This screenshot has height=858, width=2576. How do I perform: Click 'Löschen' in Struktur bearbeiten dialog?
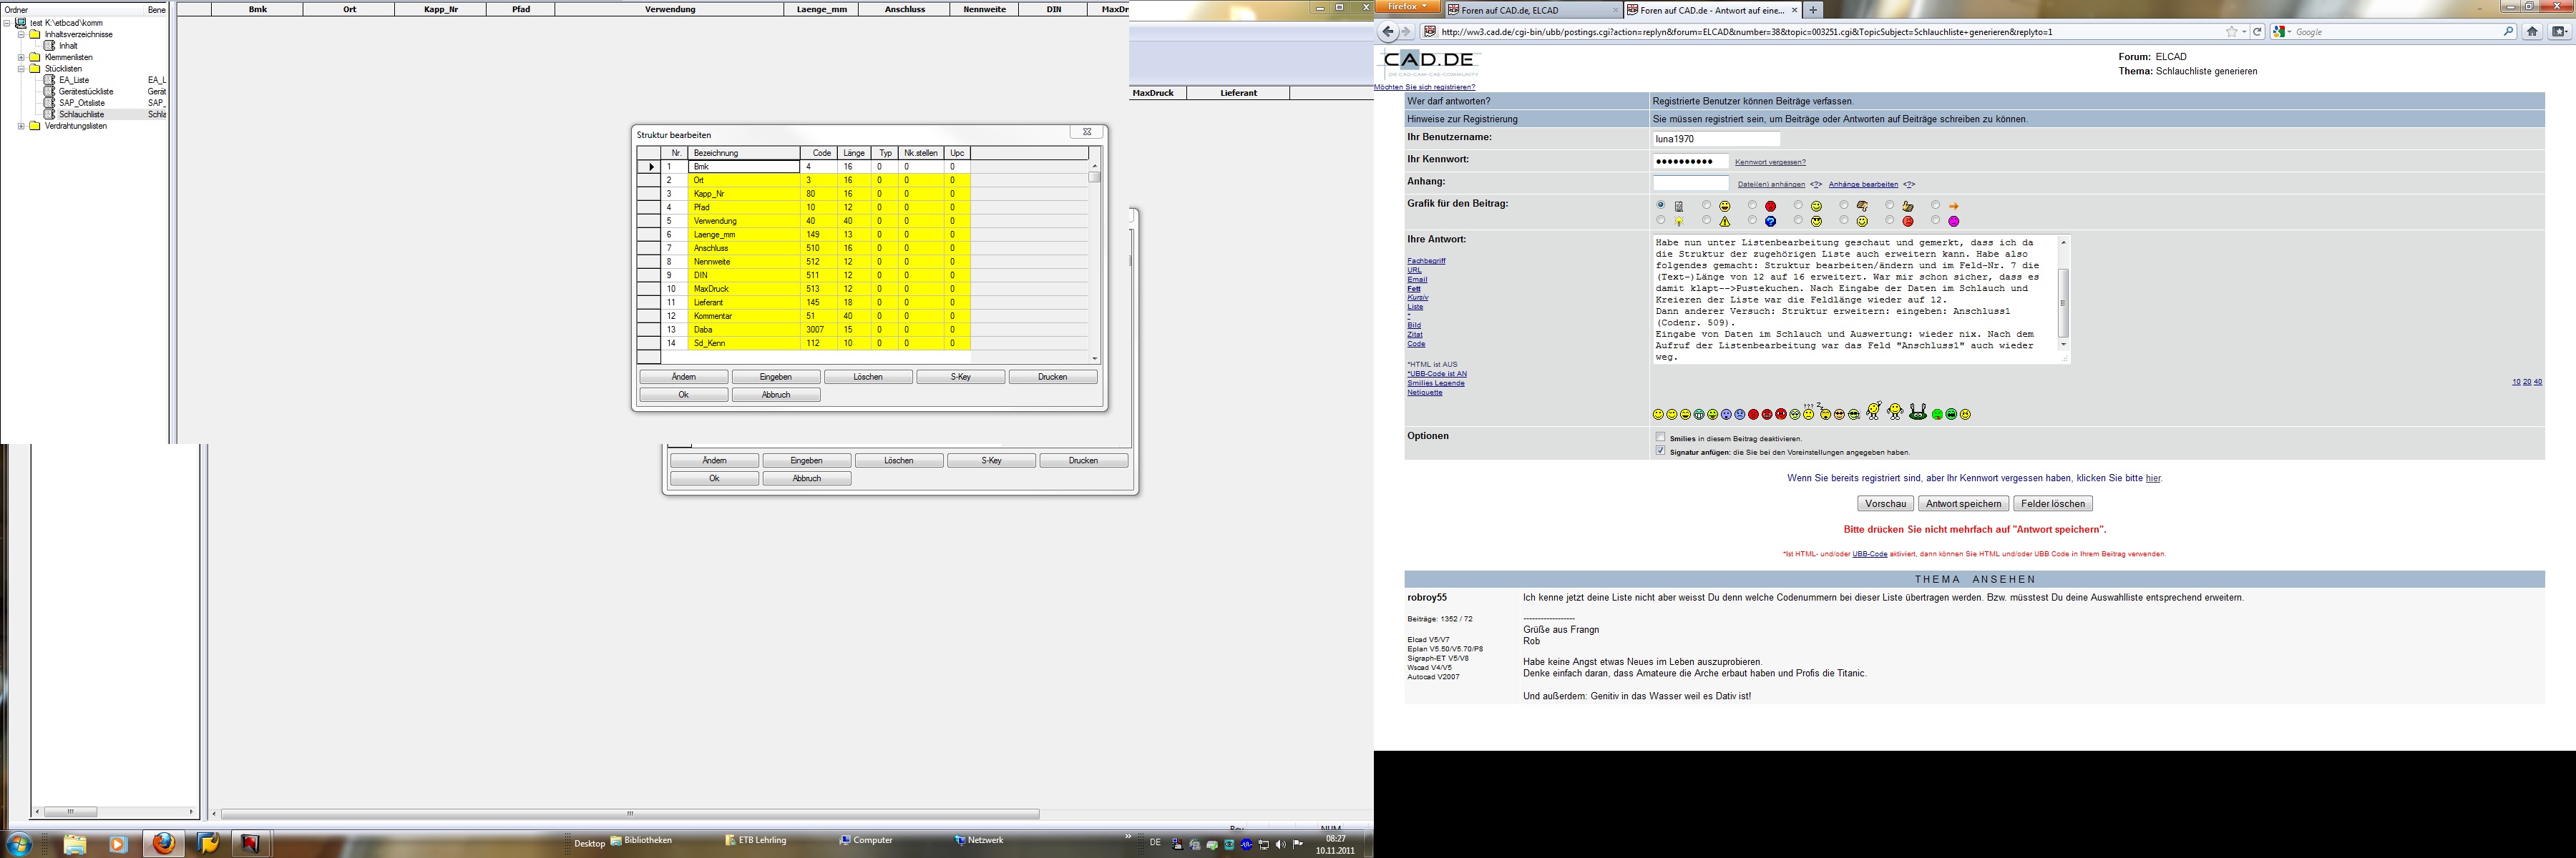click(868, 377)
